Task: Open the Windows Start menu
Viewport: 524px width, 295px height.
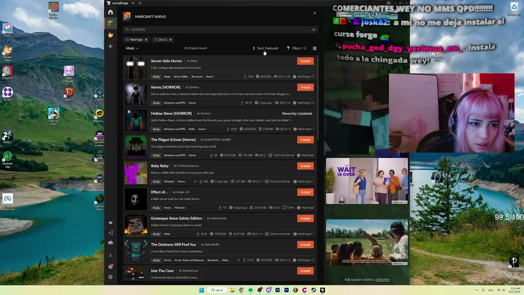Action: click(x=201, y=290)
